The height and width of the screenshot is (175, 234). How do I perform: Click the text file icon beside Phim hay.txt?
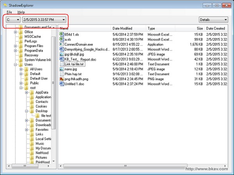point(62,74)
